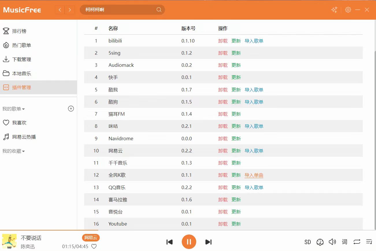Import playlist for 酷狗
The width and height of the screenshot is (376, 251).
click(x=254, y=102)
